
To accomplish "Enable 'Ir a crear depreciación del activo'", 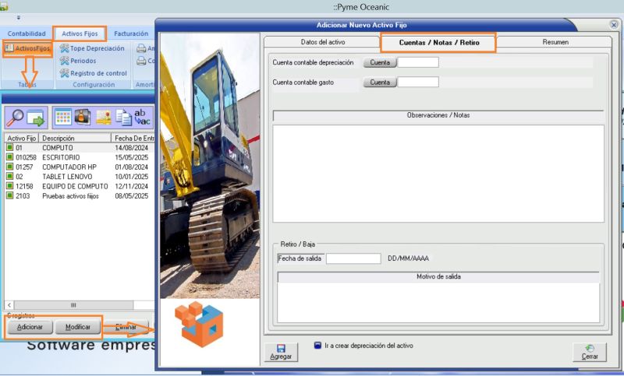I will (318, 346).
